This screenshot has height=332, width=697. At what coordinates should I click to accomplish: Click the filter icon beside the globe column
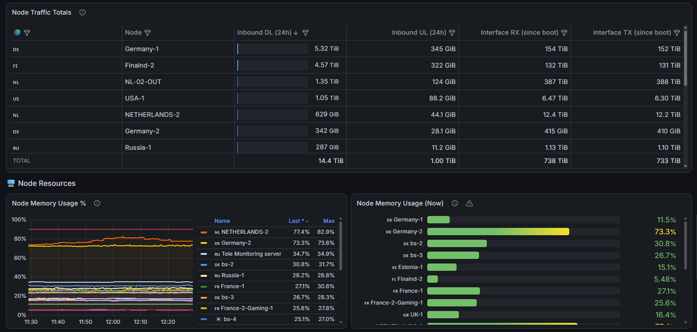[27, 33]
